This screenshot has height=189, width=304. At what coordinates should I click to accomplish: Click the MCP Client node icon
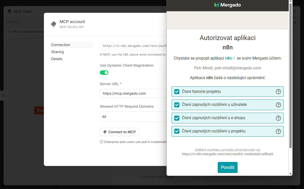10,12
